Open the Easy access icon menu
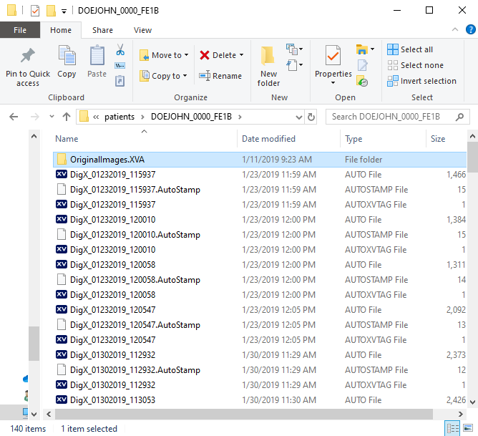Viewport: 478px width, 436px height. (x=294, y=65)
